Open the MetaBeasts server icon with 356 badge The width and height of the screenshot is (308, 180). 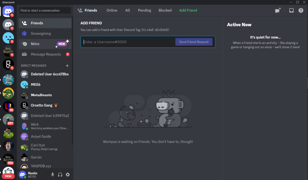(x=8, y=159)
